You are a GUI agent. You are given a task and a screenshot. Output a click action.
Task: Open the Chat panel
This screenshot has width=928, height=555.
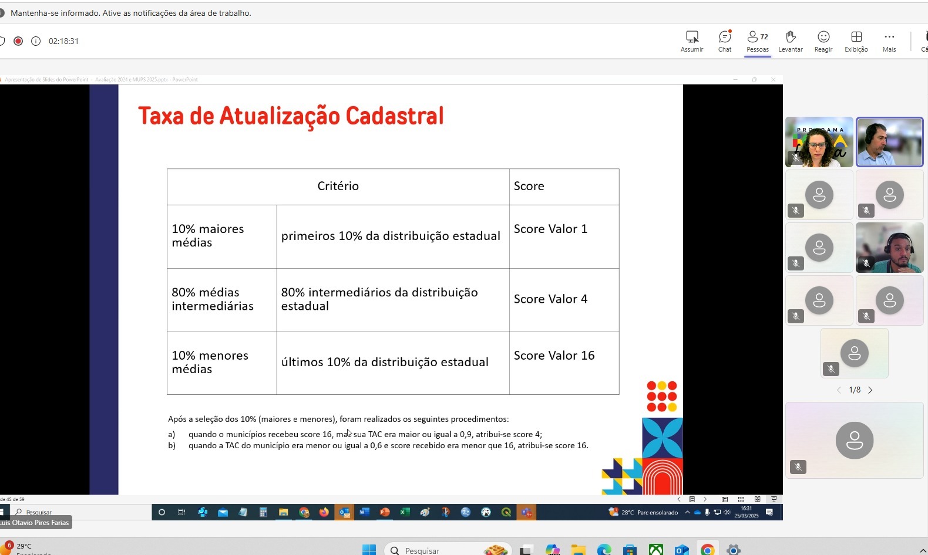click(x=725, y=41)
